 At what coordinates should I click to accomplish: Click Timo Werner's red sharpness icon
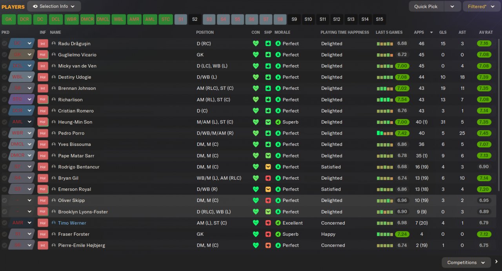[x=268, y=223]
